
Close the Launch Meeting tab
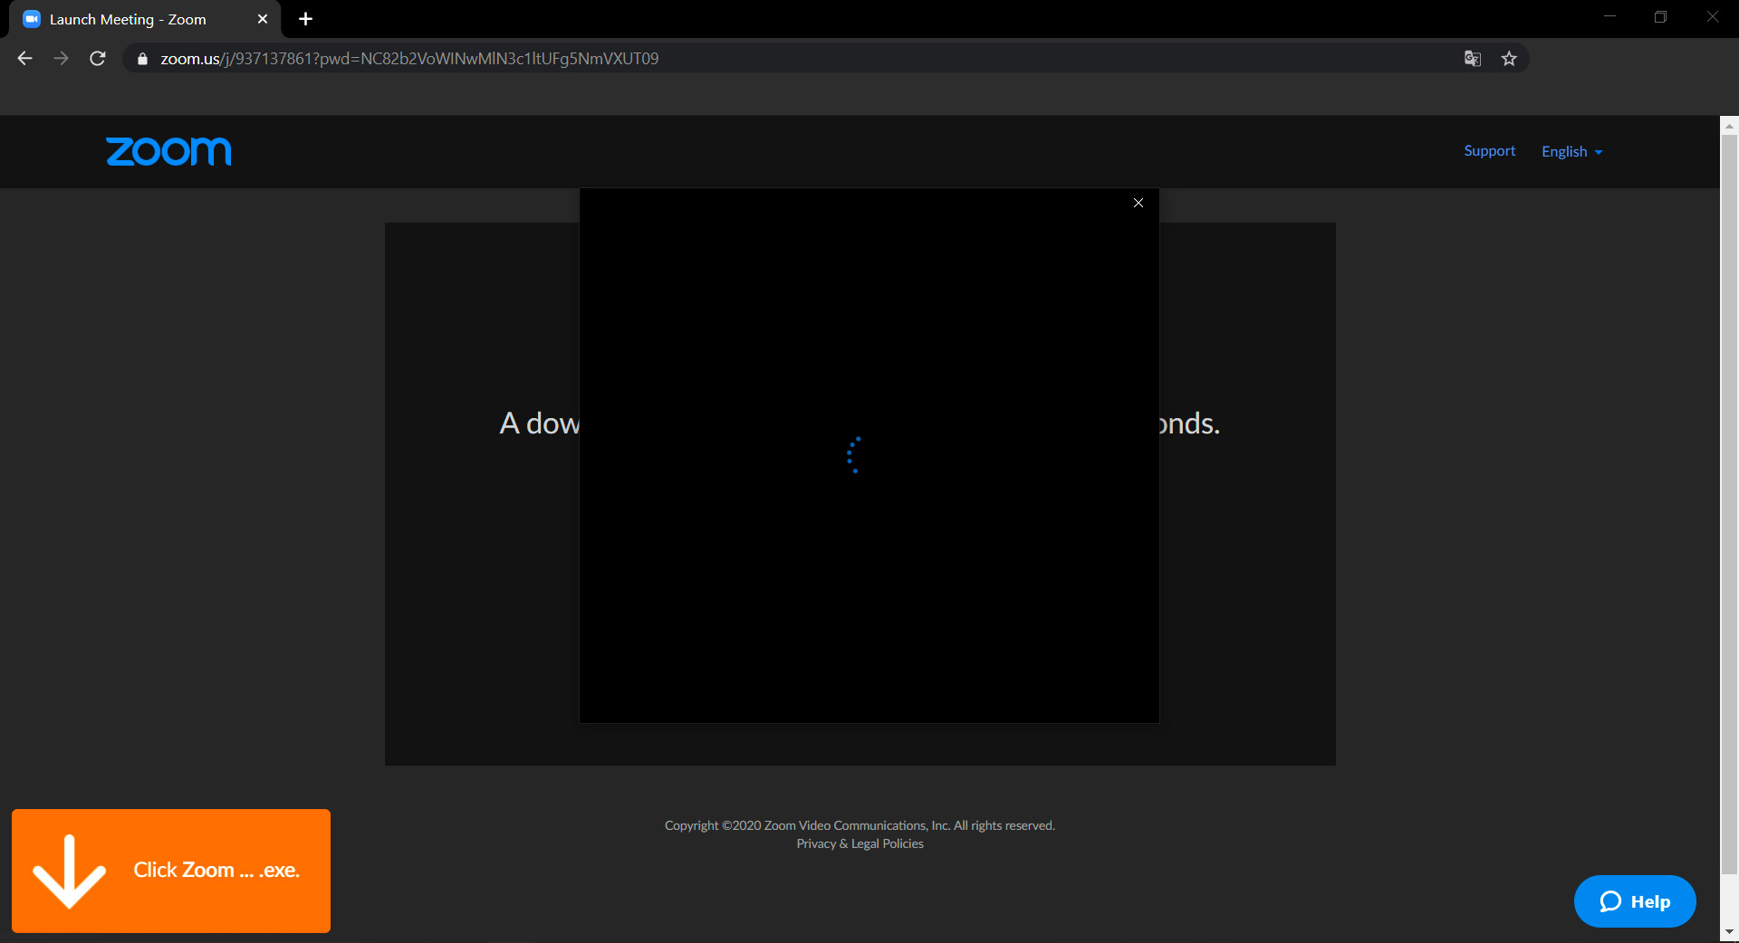263,19
